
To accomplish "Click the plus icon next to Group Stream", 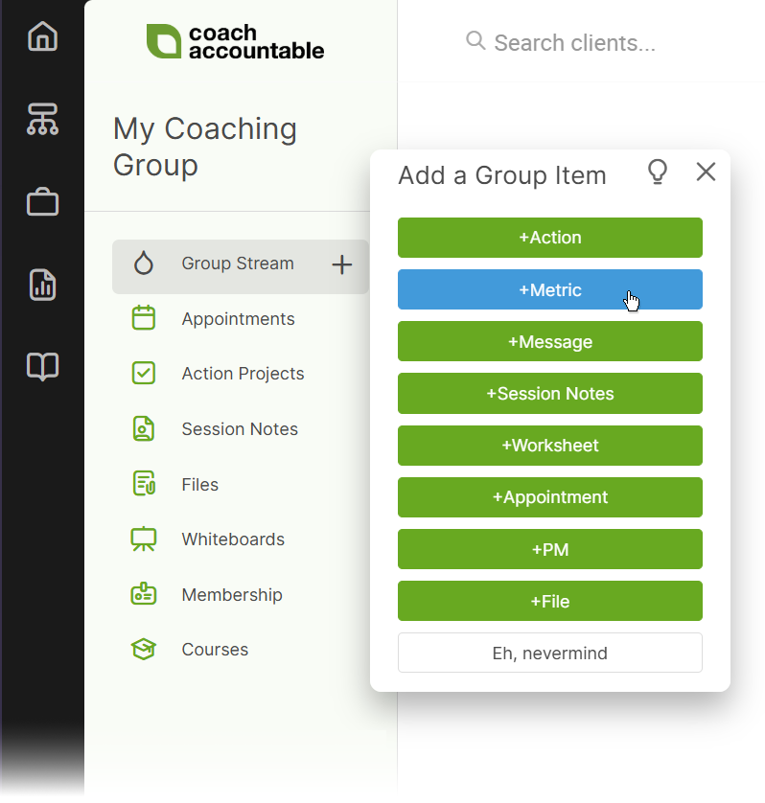I will pyautogui.click(x=342, y=264).
